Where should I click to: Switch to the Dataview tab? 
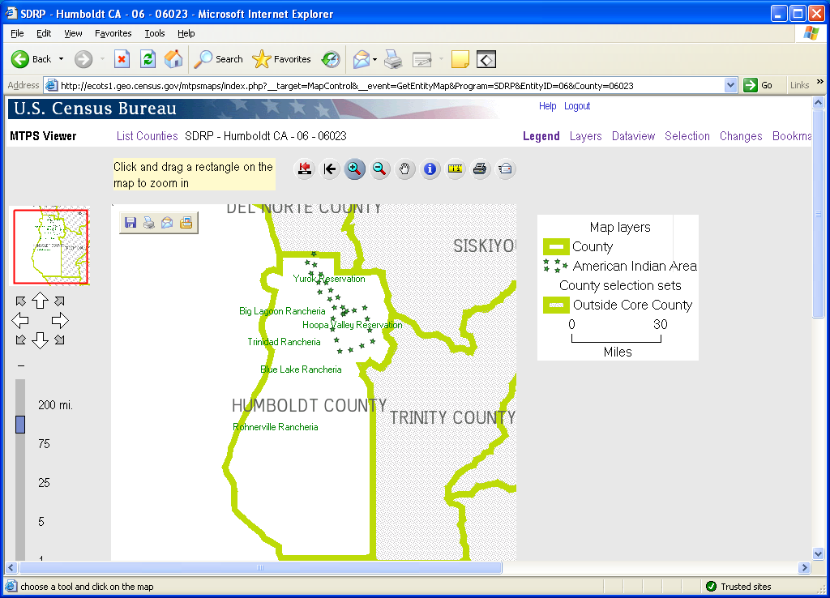coord(633,136)
